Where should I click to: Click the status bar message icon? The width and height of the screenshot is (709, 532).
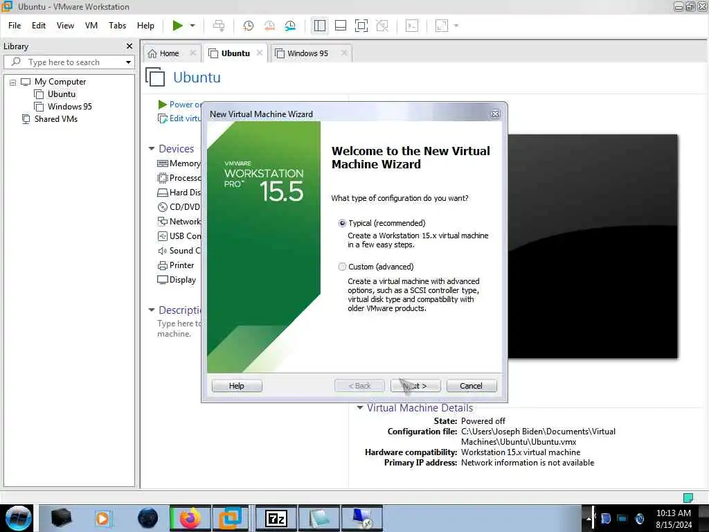(688, 497)
